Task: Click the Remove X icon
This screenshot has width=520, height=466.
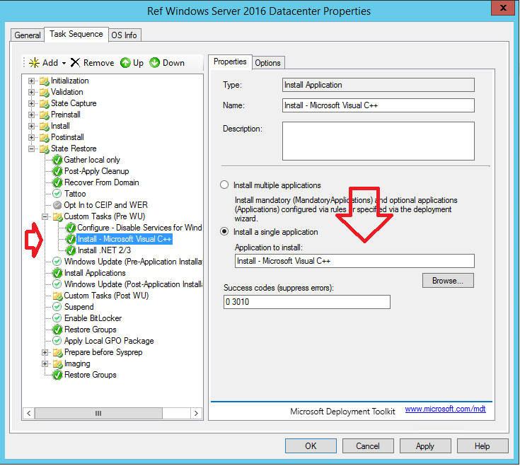Action: (x=75, y=63)
